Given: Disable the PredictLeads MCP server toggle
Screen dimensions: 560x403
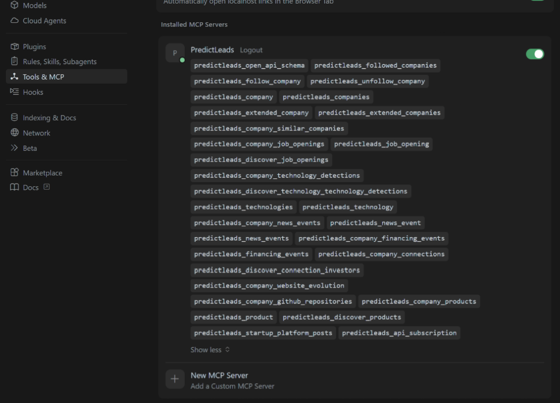Looking at the screenshot, I should click(x=535, y=54).
